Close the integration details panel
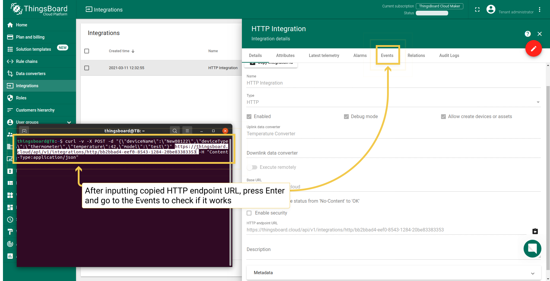 [x=540, y=34]
